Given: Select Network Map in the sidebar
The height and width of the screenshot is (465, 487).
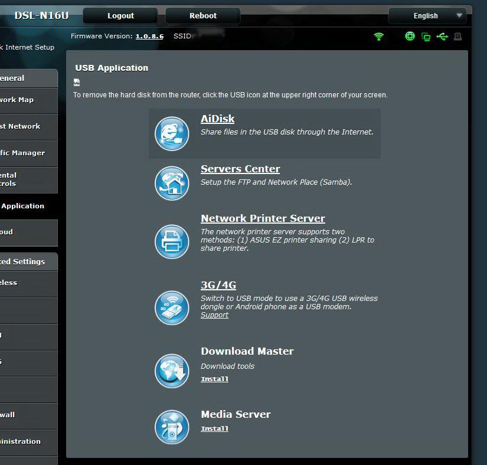Looking at the screenshot, I should (x=28, y=100).
